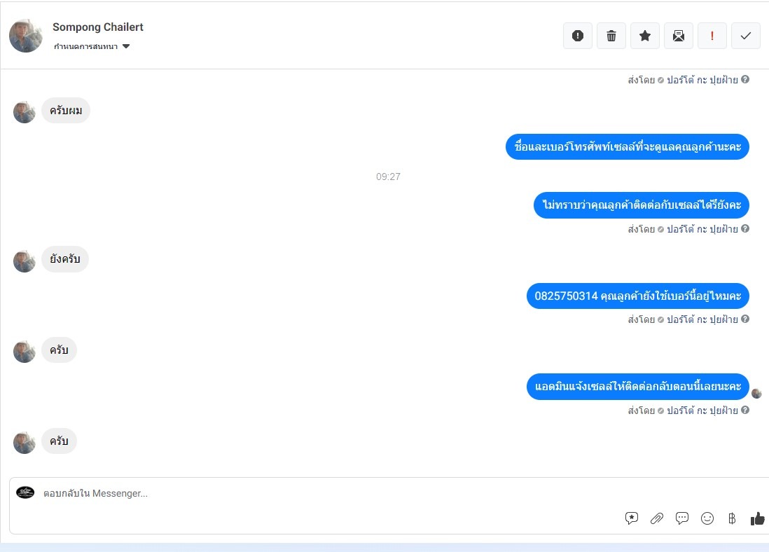Mark conversation done with checkmark icon
Screen dimensions: 769x552
[x=745, y=36]
